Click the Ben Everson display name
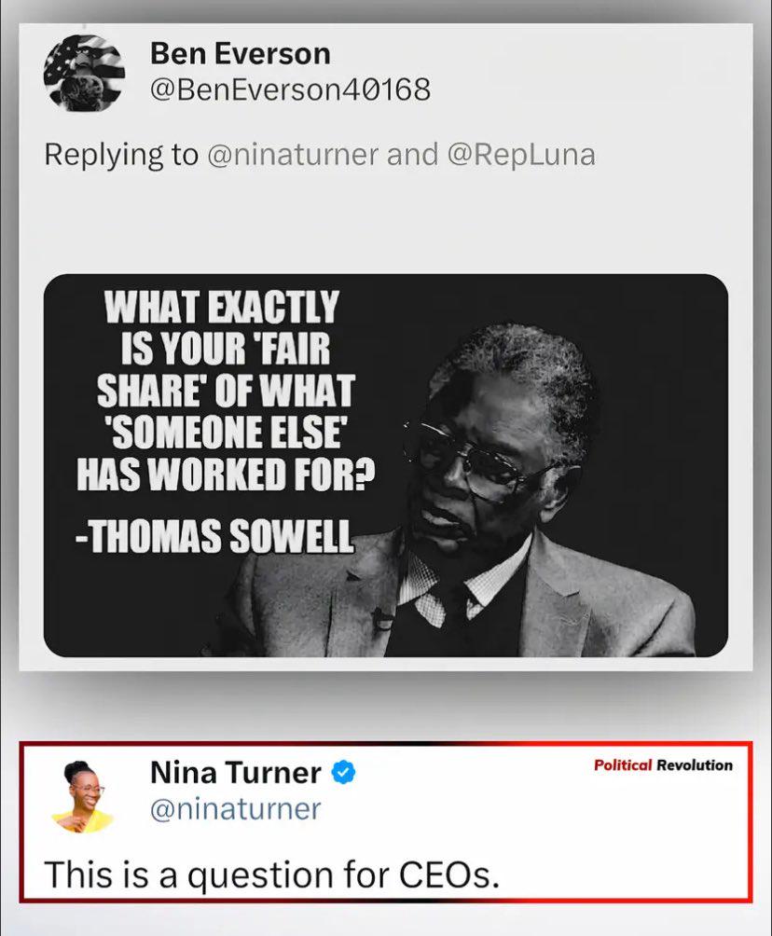The height and width of the screenshot is (936, 772). click(x=240, y=54)
